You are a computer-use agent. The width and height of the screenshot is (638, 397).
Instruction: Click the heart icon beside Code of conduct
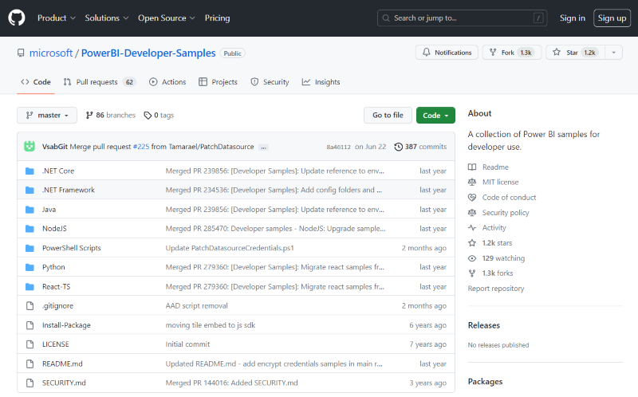pyautogui.click(x=472, y=197)
